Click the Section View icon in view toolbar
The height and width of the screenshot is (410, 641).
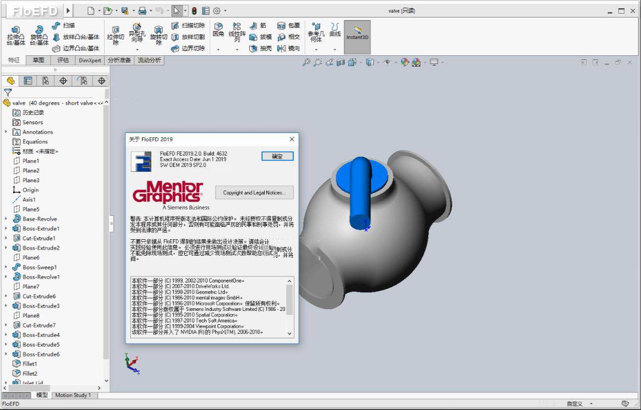pos(341,62)
